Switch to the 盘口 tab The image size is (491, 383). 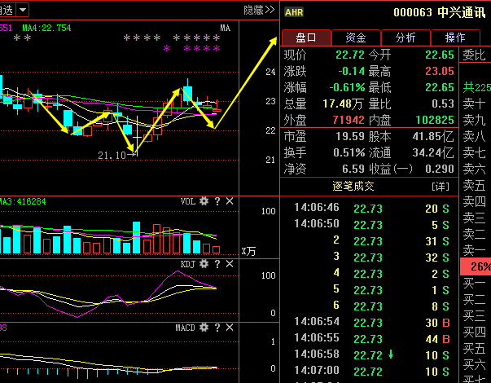coord(306,37)
